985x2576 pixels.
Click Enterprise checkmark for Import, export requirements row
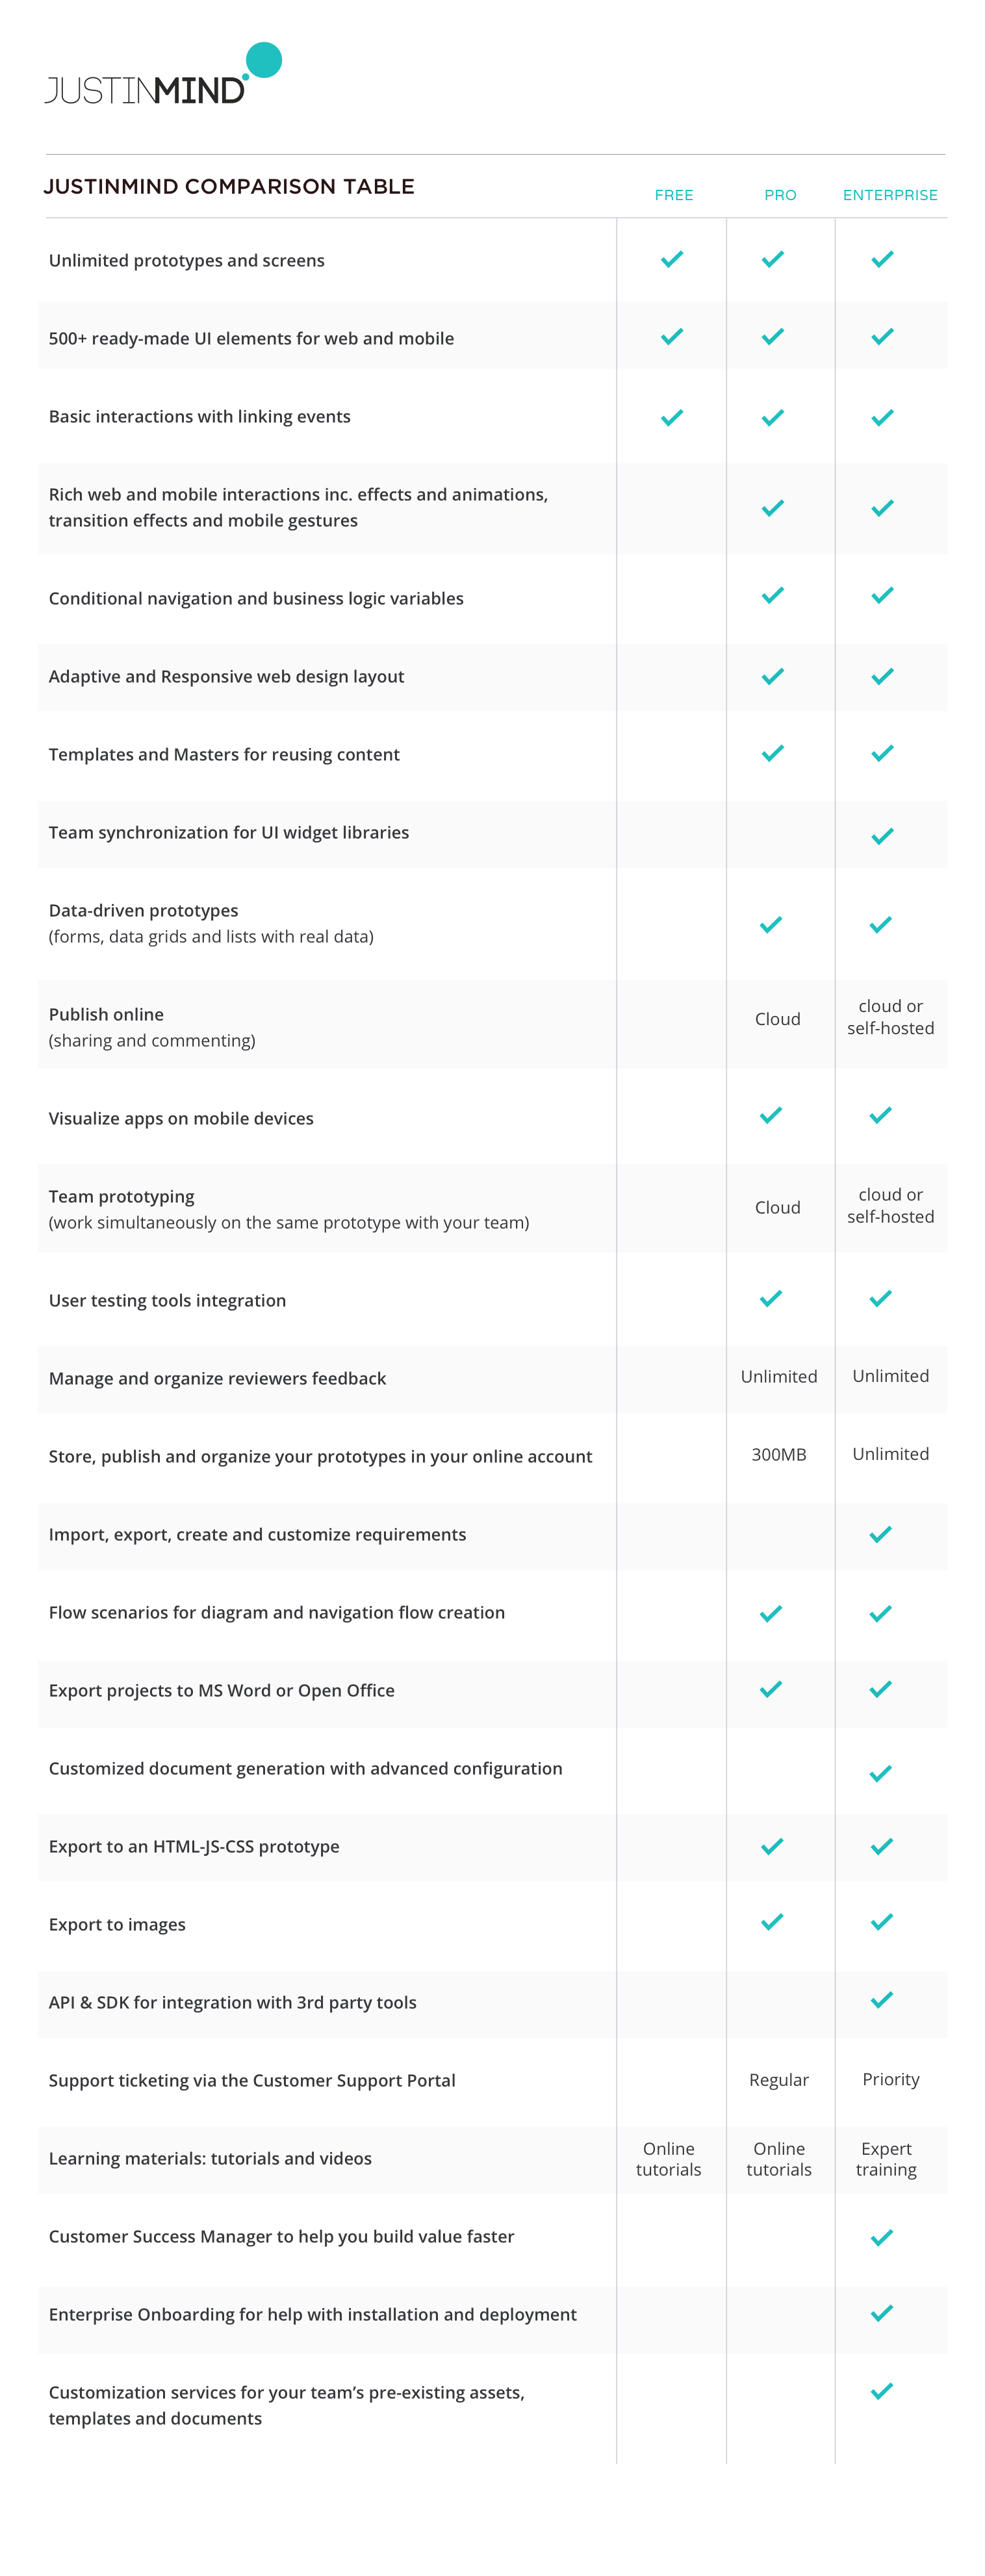point(880,1534)
